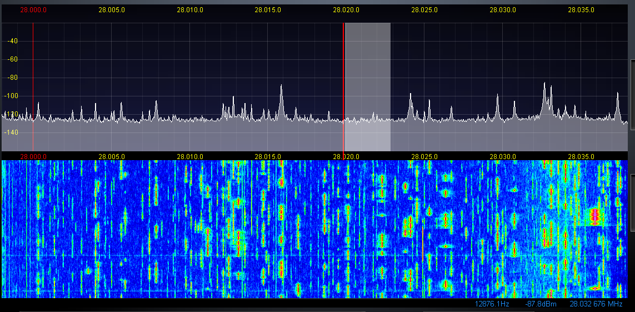635x312 pixels.
Task: Click the 28.025.0 label on top frequency scale
Action: pos(424,10)
